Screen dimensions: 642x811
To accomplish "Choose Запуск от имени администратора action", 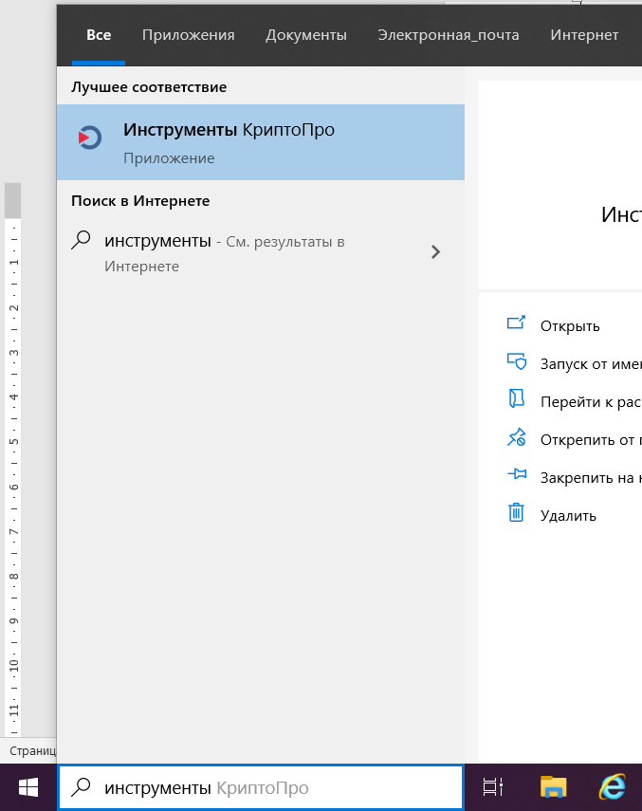I will coord(591,364).
